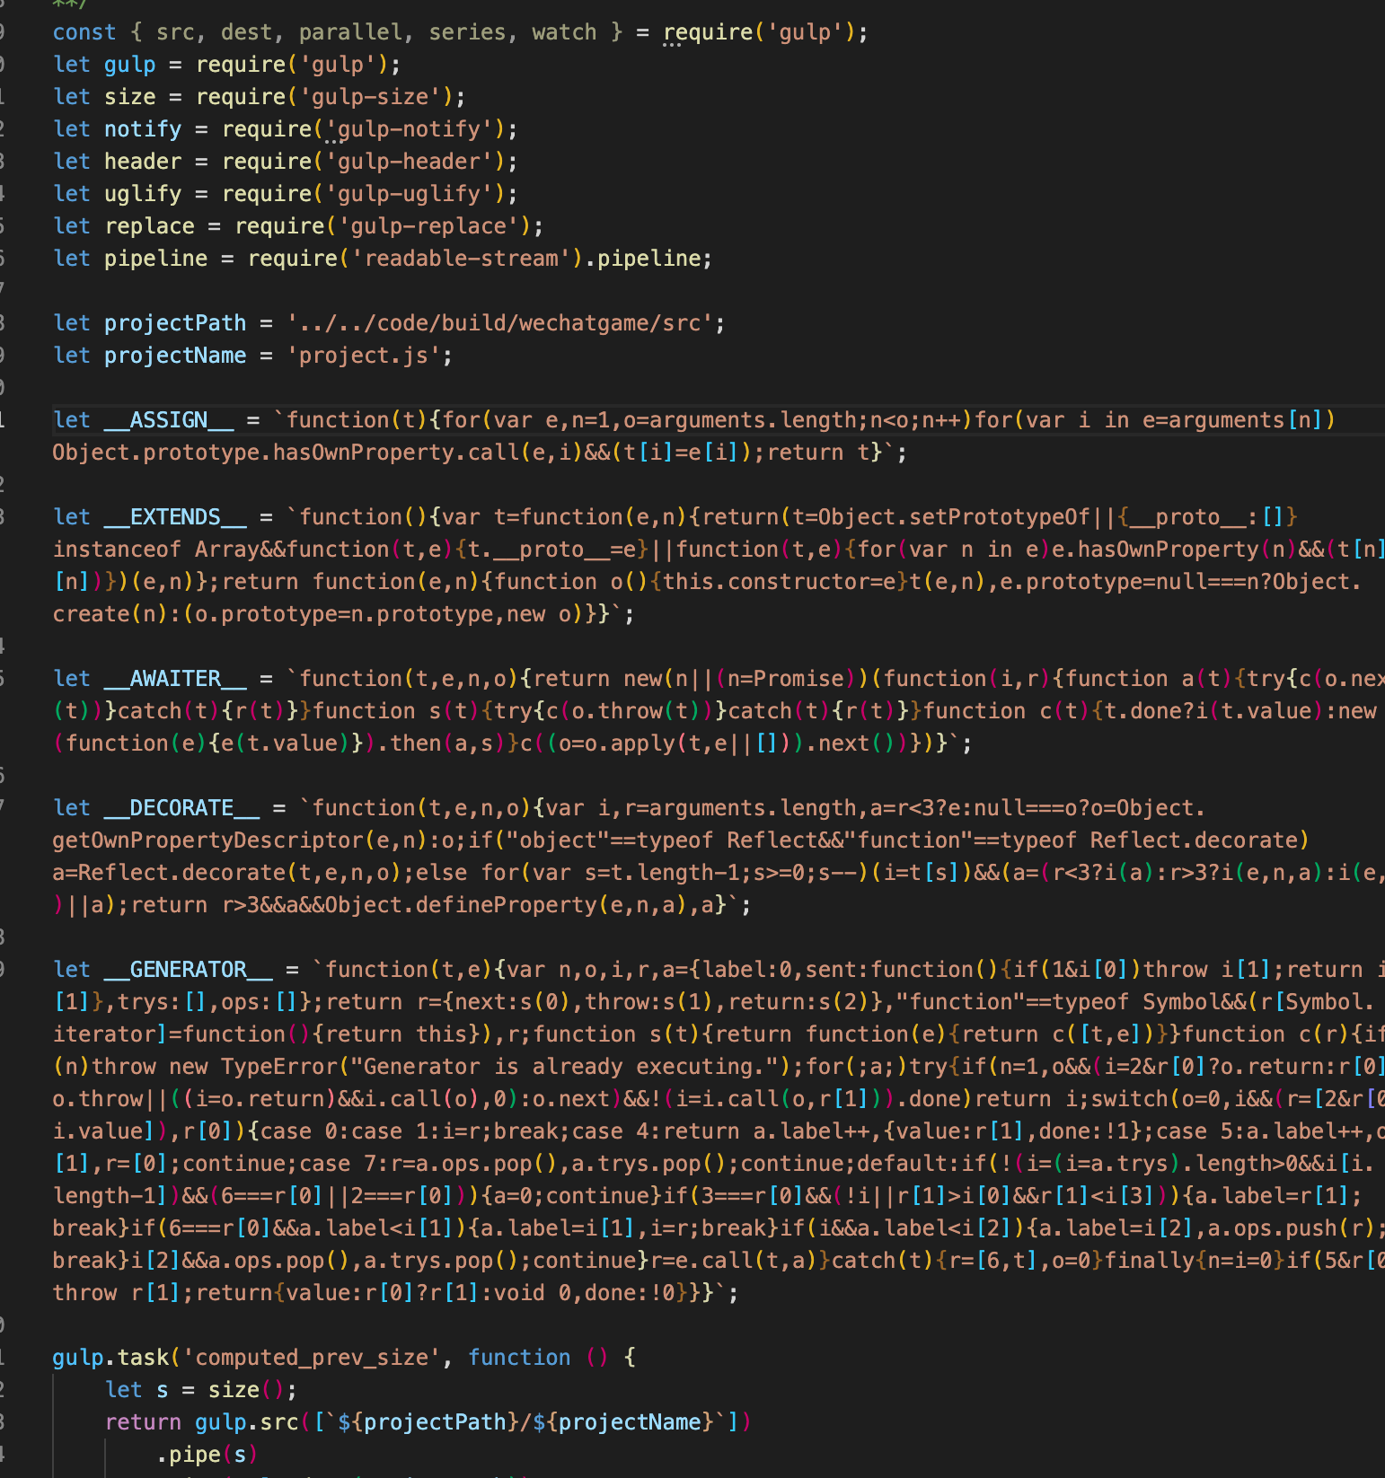Click the 'size()' call in let s
This screenshot has width=1385, height=1478.
[x=247, y=1390]
